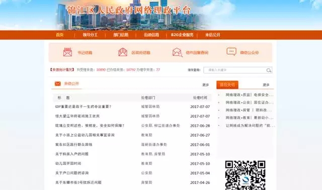The height and width of the screenshot is (190, 322).
Task: Open the 街道信箱 menu item
Action: (x=151, y=35)
